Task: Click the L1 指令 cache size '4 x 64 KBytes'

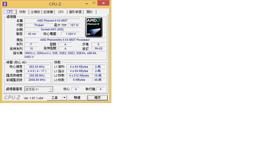Action: pyautogui.click(x=79, y=71)
